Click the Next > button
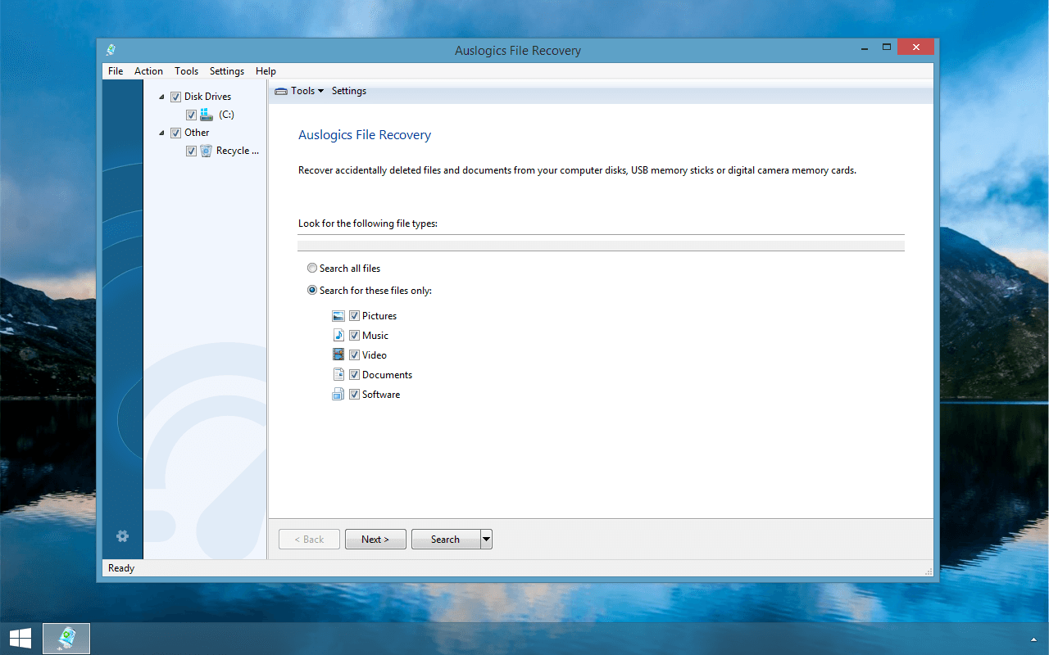Image resolution: width=1049 pixels, height=655 pixels. click(375, 539)
